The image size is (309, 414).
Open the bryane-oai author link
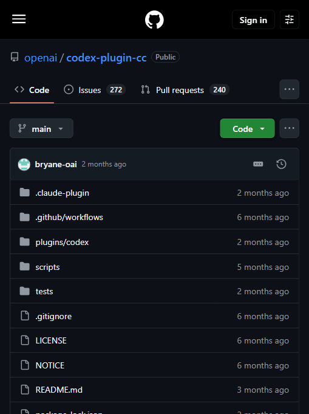[x=56, y=164]
